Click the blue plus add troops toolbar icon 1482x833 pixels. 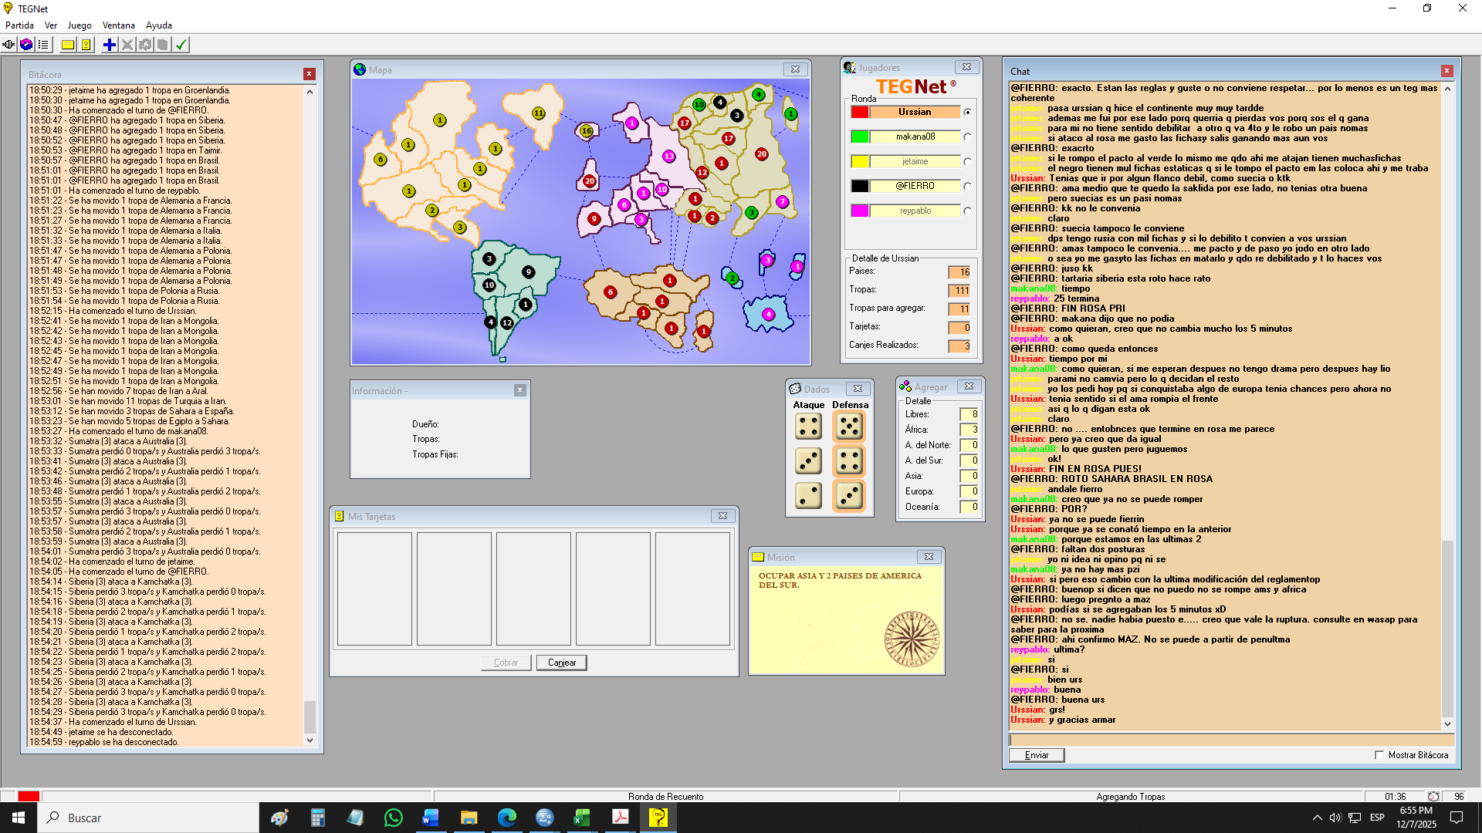[x=110, y=45]
